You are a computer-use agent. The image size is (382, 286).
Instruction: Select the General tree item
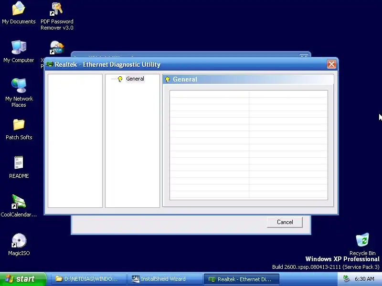(135, 79)
